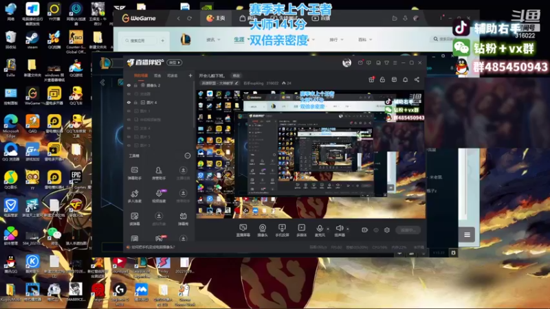Click League of Legends icon in WeGame
The height and width of the screenshot is (309, 550).
[x=186, y=40]
